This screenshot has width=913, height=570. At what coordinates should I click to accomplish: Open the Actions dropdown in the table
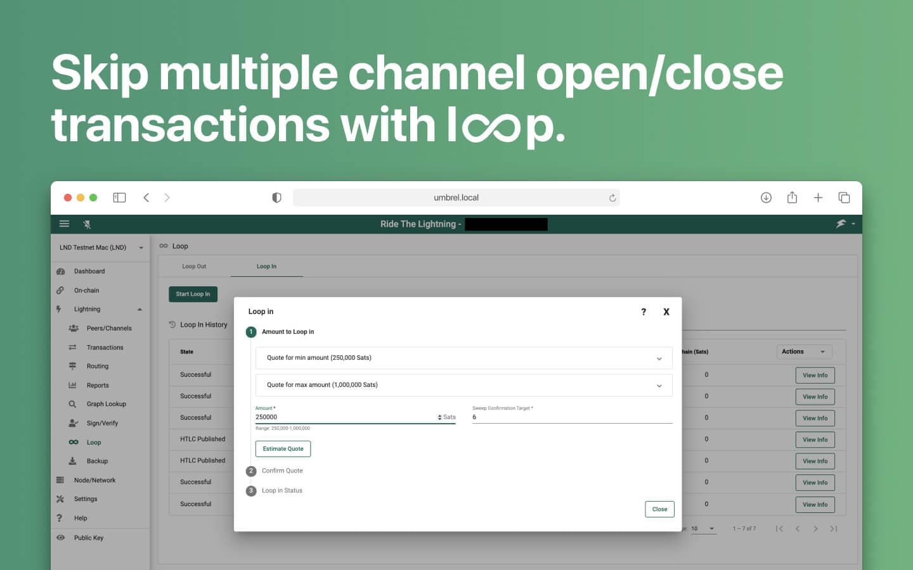click(804, 351)
